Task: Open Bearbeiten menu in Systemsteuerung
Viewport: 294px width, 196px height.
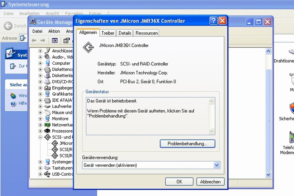Action: click(29, 13)
